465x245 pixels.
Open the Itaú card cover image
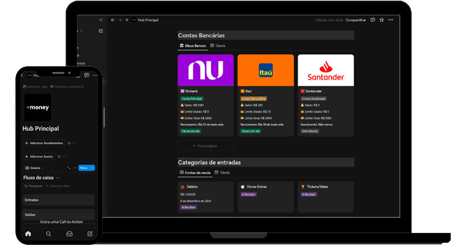click(266, 70)
